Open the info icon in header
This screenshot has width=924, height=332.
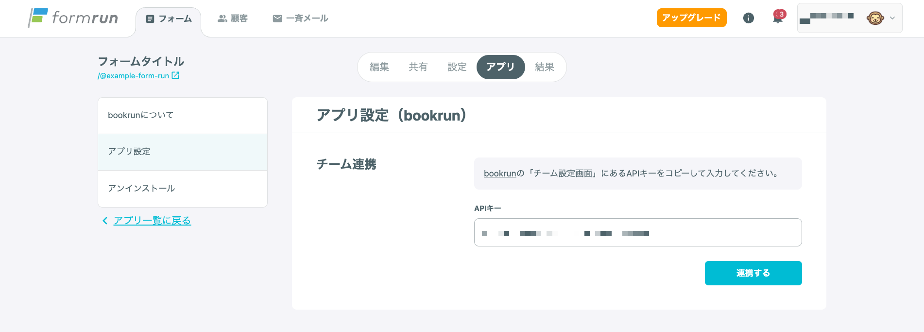point(749,18)
